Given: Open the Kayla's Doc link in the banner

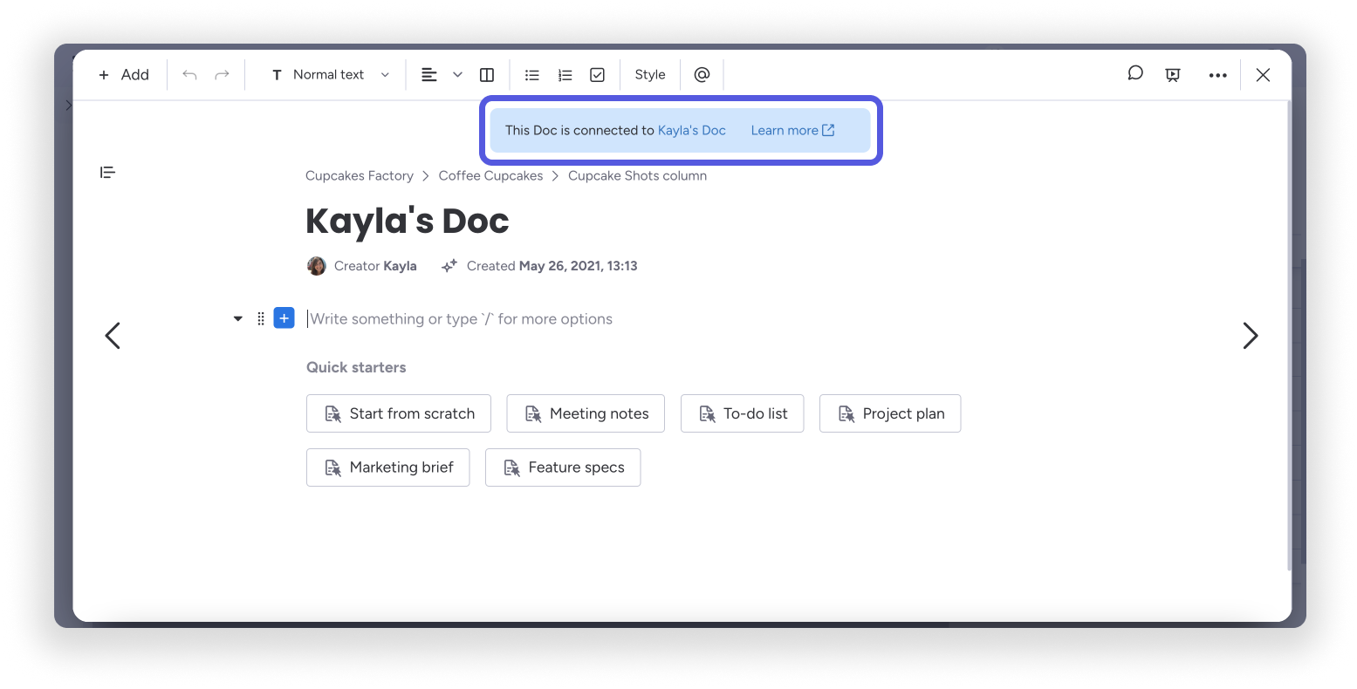Looking at the screenshot, I should click(x=691, y=131).
